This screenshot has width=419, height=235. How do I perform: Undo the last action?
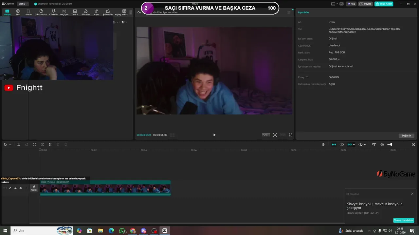[x=19, y=145]
